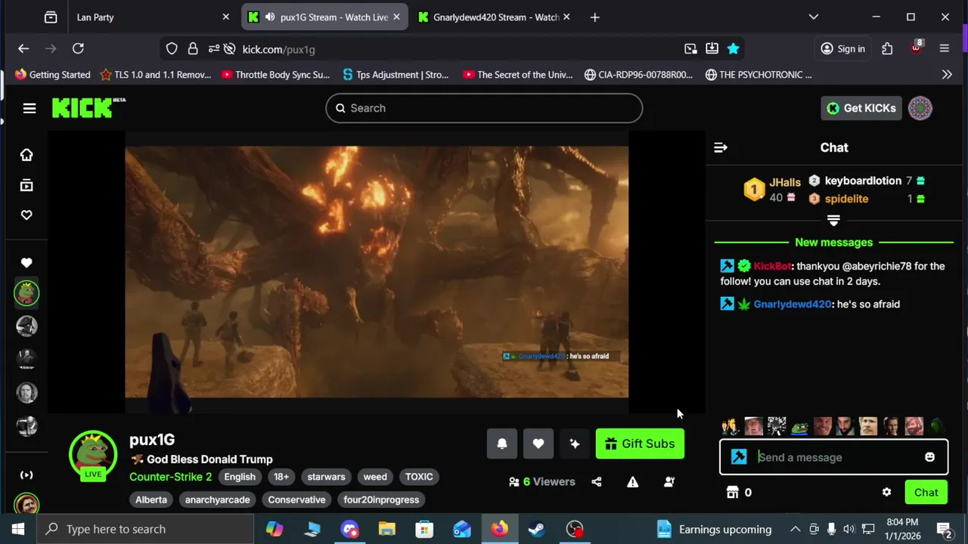This screenshot has height=544, width=968.
Task: Click KickBot username in chat
Action: (772, 266)
